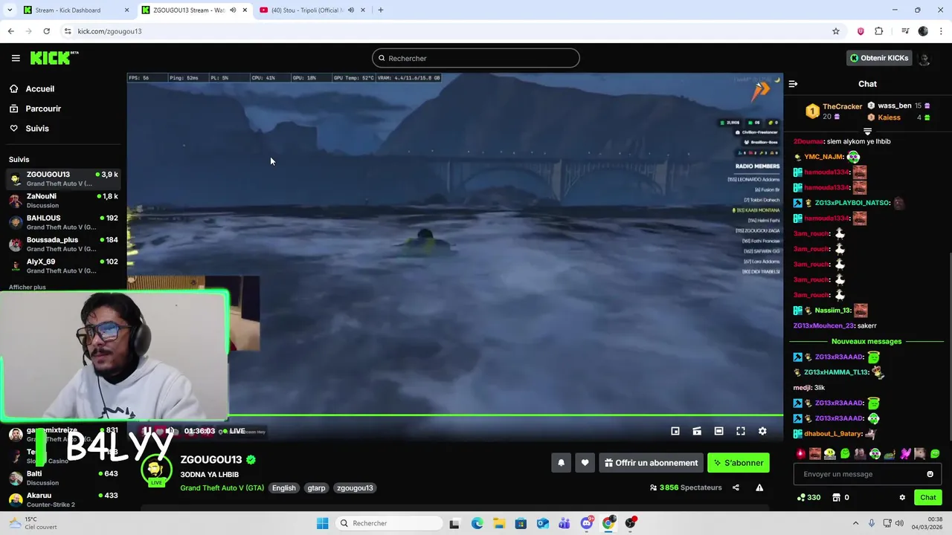Jump to Nouveaux messages in chat
Viewport: 952px width, 535px height.
pyautogui.click(x=866, y=341)
